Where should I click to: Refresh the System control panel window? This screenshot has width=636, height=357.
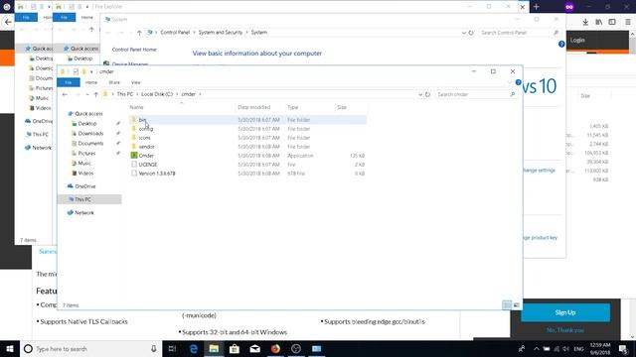[471, 33]
